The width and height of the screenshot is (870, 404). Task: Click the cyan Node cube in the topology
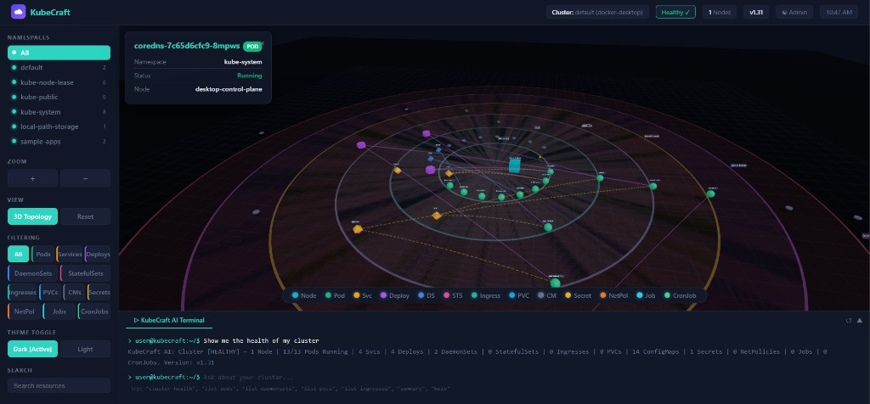click(514, 166)
